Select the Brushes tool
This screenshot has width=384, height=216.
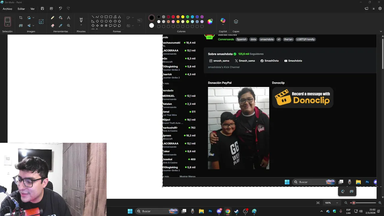point(81,20)
